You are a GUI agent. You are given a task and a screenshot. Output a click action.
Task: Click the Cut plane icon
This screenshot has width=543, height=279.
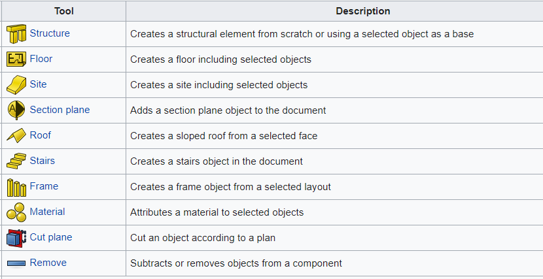(16, 238)
